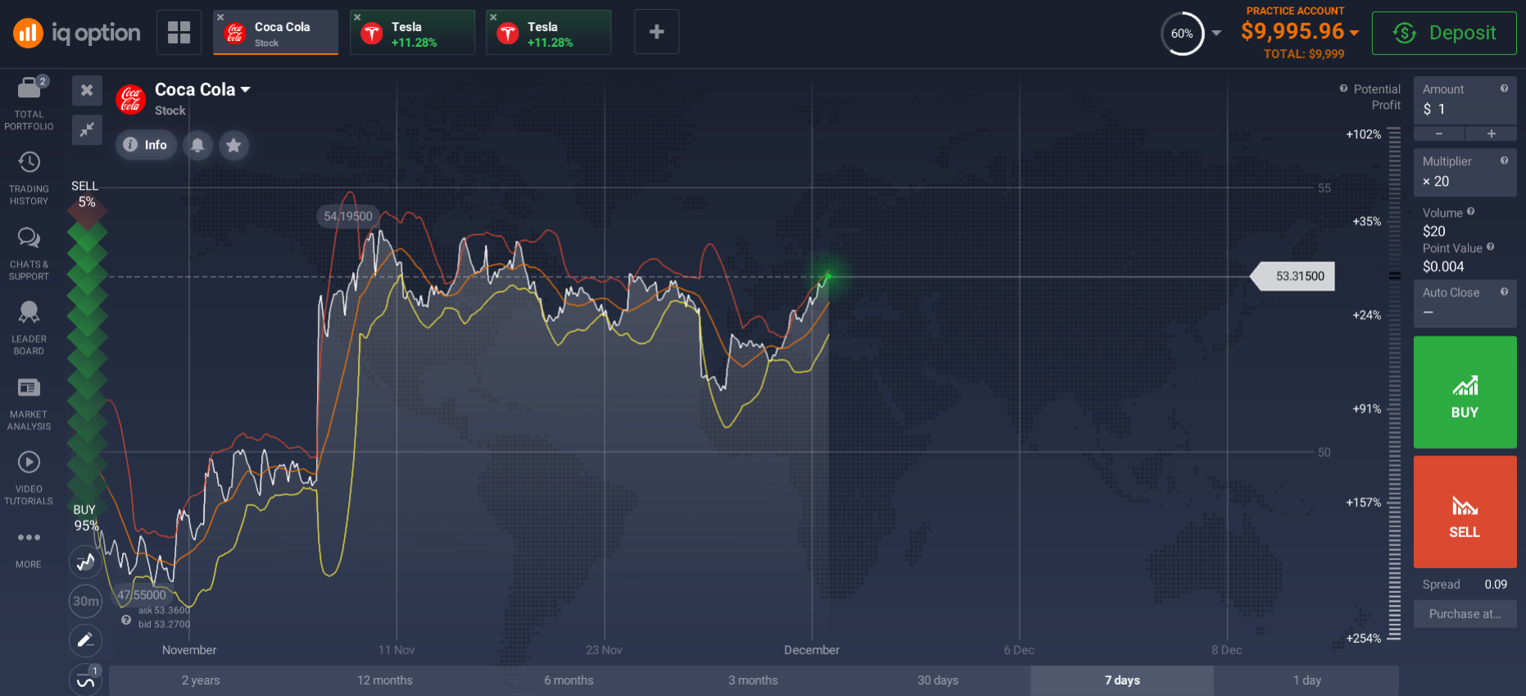This screenshot has width=1526, height=696.
Task: Open the More menu in sidebar
Action: tap(29, 549)
